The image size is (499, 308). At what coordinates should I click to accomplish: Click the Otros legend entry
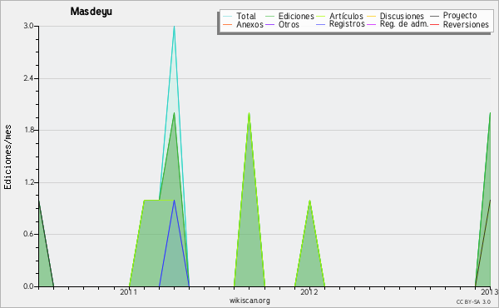click(282, 24)
